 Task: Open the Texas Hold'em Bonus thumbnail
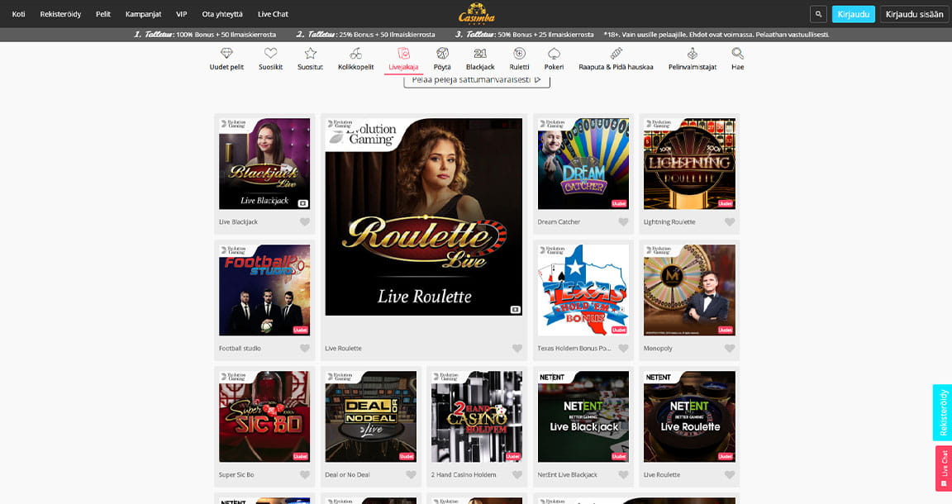[x=583, y=290]
